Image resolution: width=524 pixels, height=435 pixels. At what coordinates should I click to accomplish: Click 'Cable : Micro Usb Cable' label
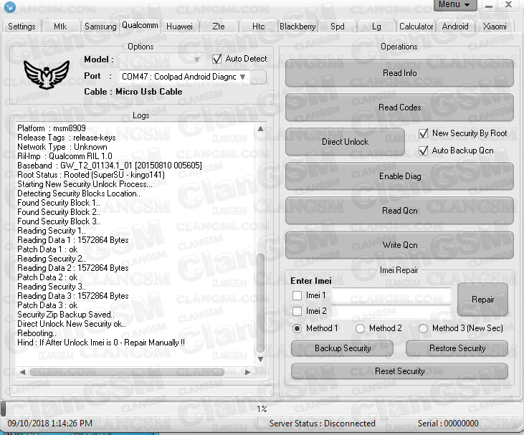(133, 92)
